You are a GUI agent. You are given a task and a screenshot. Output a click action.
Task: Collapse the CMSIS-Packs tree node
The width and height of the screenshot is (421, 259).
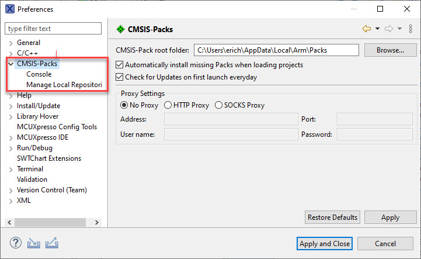pyautogui.click(x=11, y=64)
